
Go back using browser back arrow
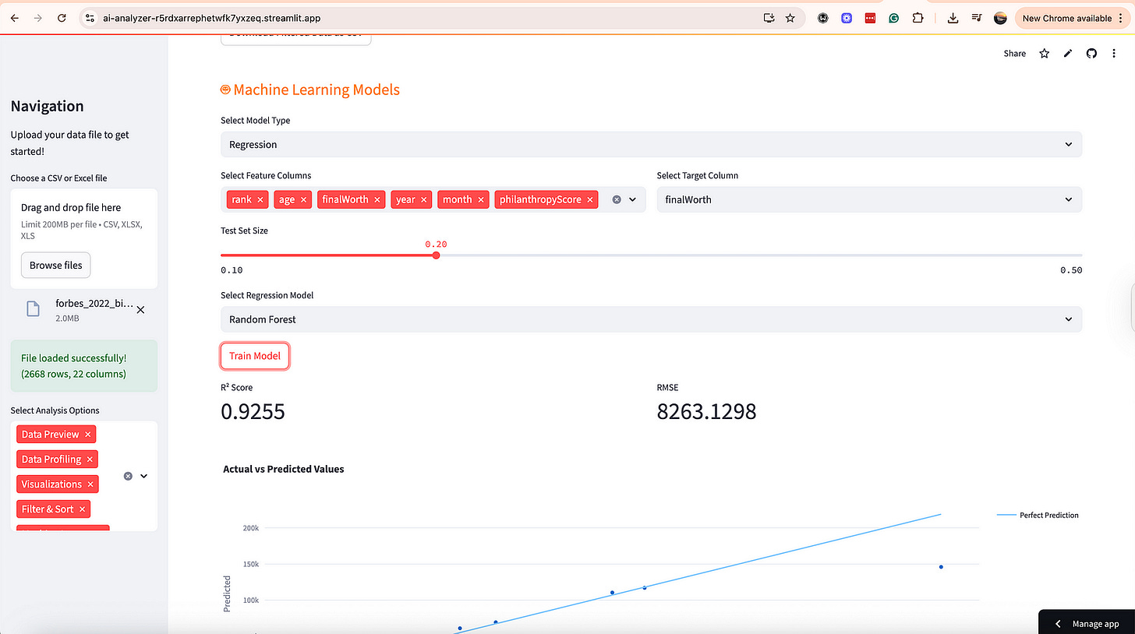14,18
